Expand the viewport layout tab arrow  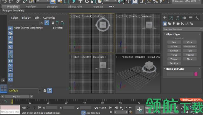tap(3, 80)
